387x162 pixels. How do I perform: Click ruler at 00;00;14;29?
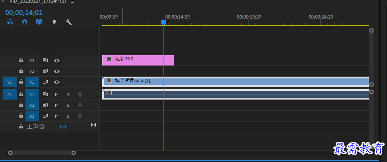pos(177,17)
